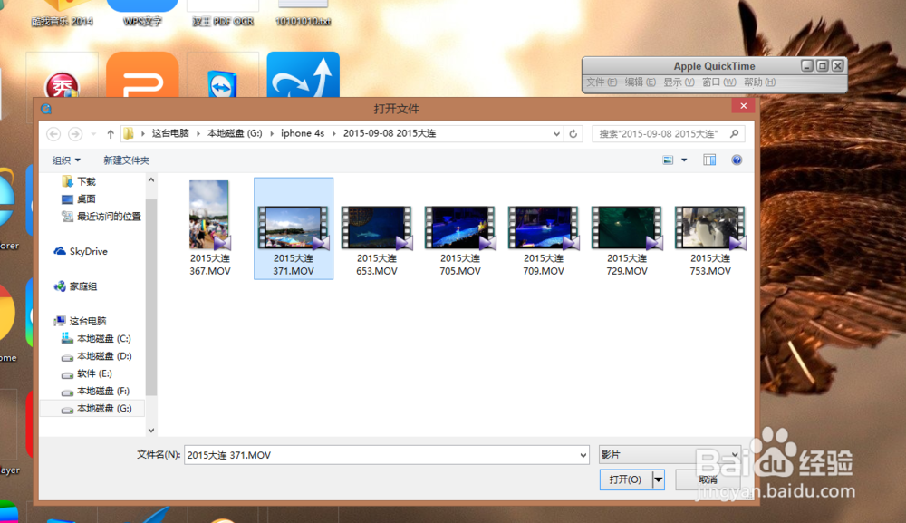Go back using the dialog's Back arrow
Image resolution: width=906 pixels, height=523 pixels.
53,134
